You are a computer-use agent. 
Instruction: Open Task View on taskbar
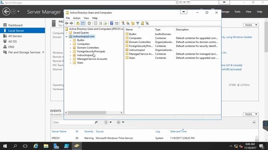(25, 146)
